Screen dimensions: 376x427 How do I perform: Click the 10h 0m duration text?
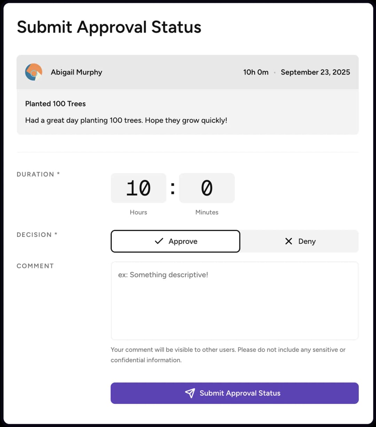[256, 72]
